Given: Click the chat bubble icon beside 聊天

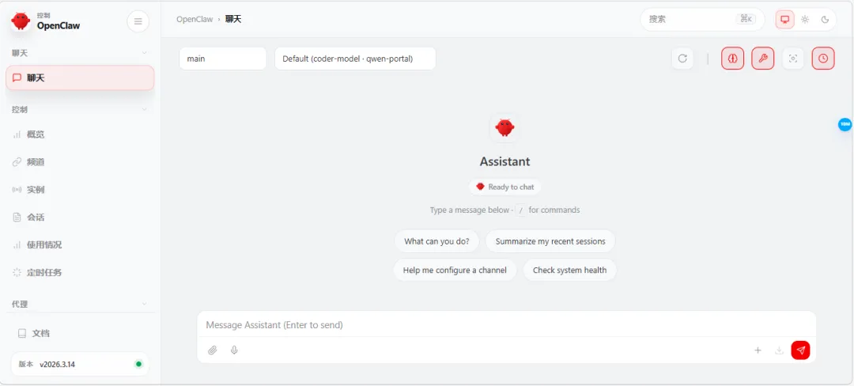Looking at the screenshot, I should (x=17, y=78).
